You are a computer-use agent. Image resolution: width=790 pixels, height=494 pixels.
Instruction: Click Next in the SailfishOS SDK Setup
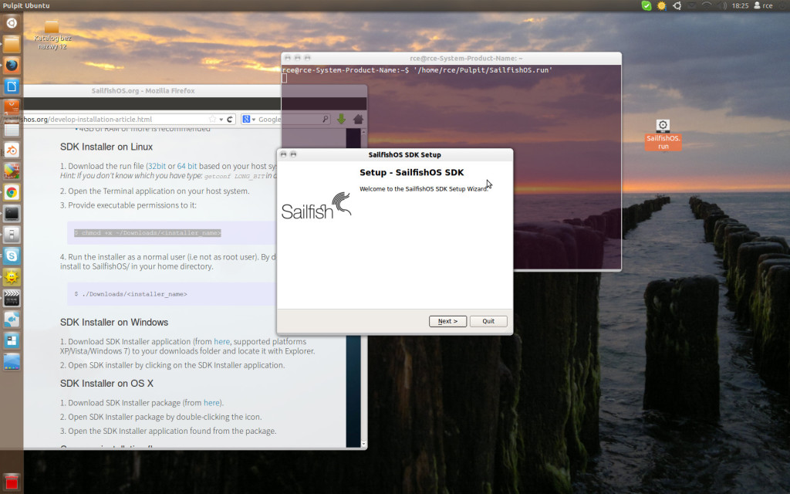click(x=447, y=321)
